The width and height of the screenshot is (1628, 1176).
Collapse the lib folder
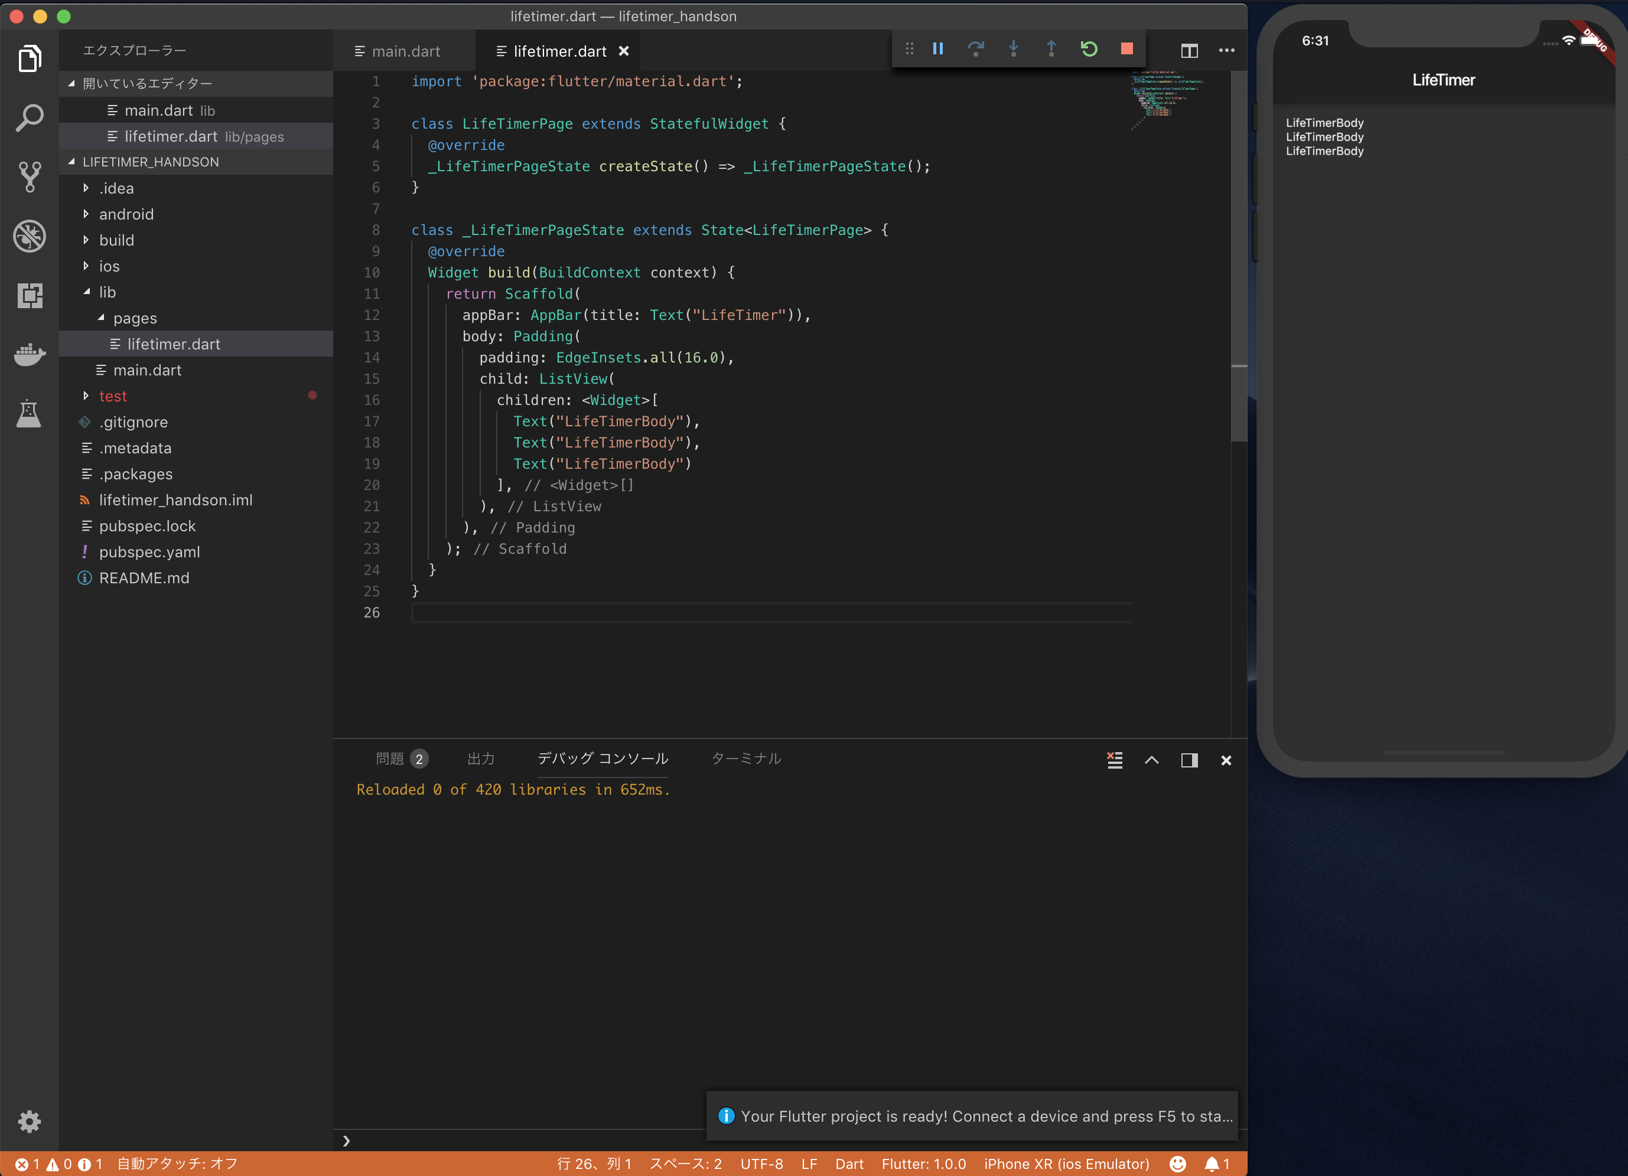point(196,292)
